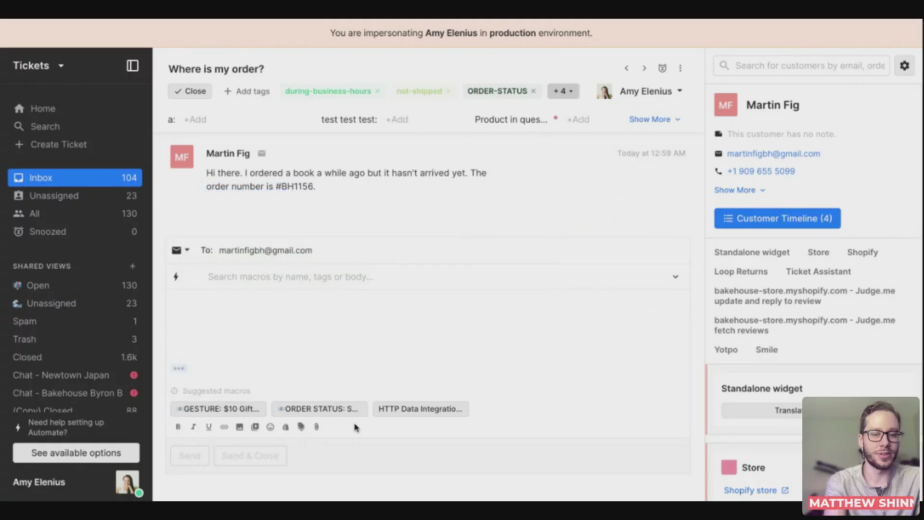Open the emoji picker in the editor
The width and height of the screenshot is (924, 520).
[x=270, y=427]
